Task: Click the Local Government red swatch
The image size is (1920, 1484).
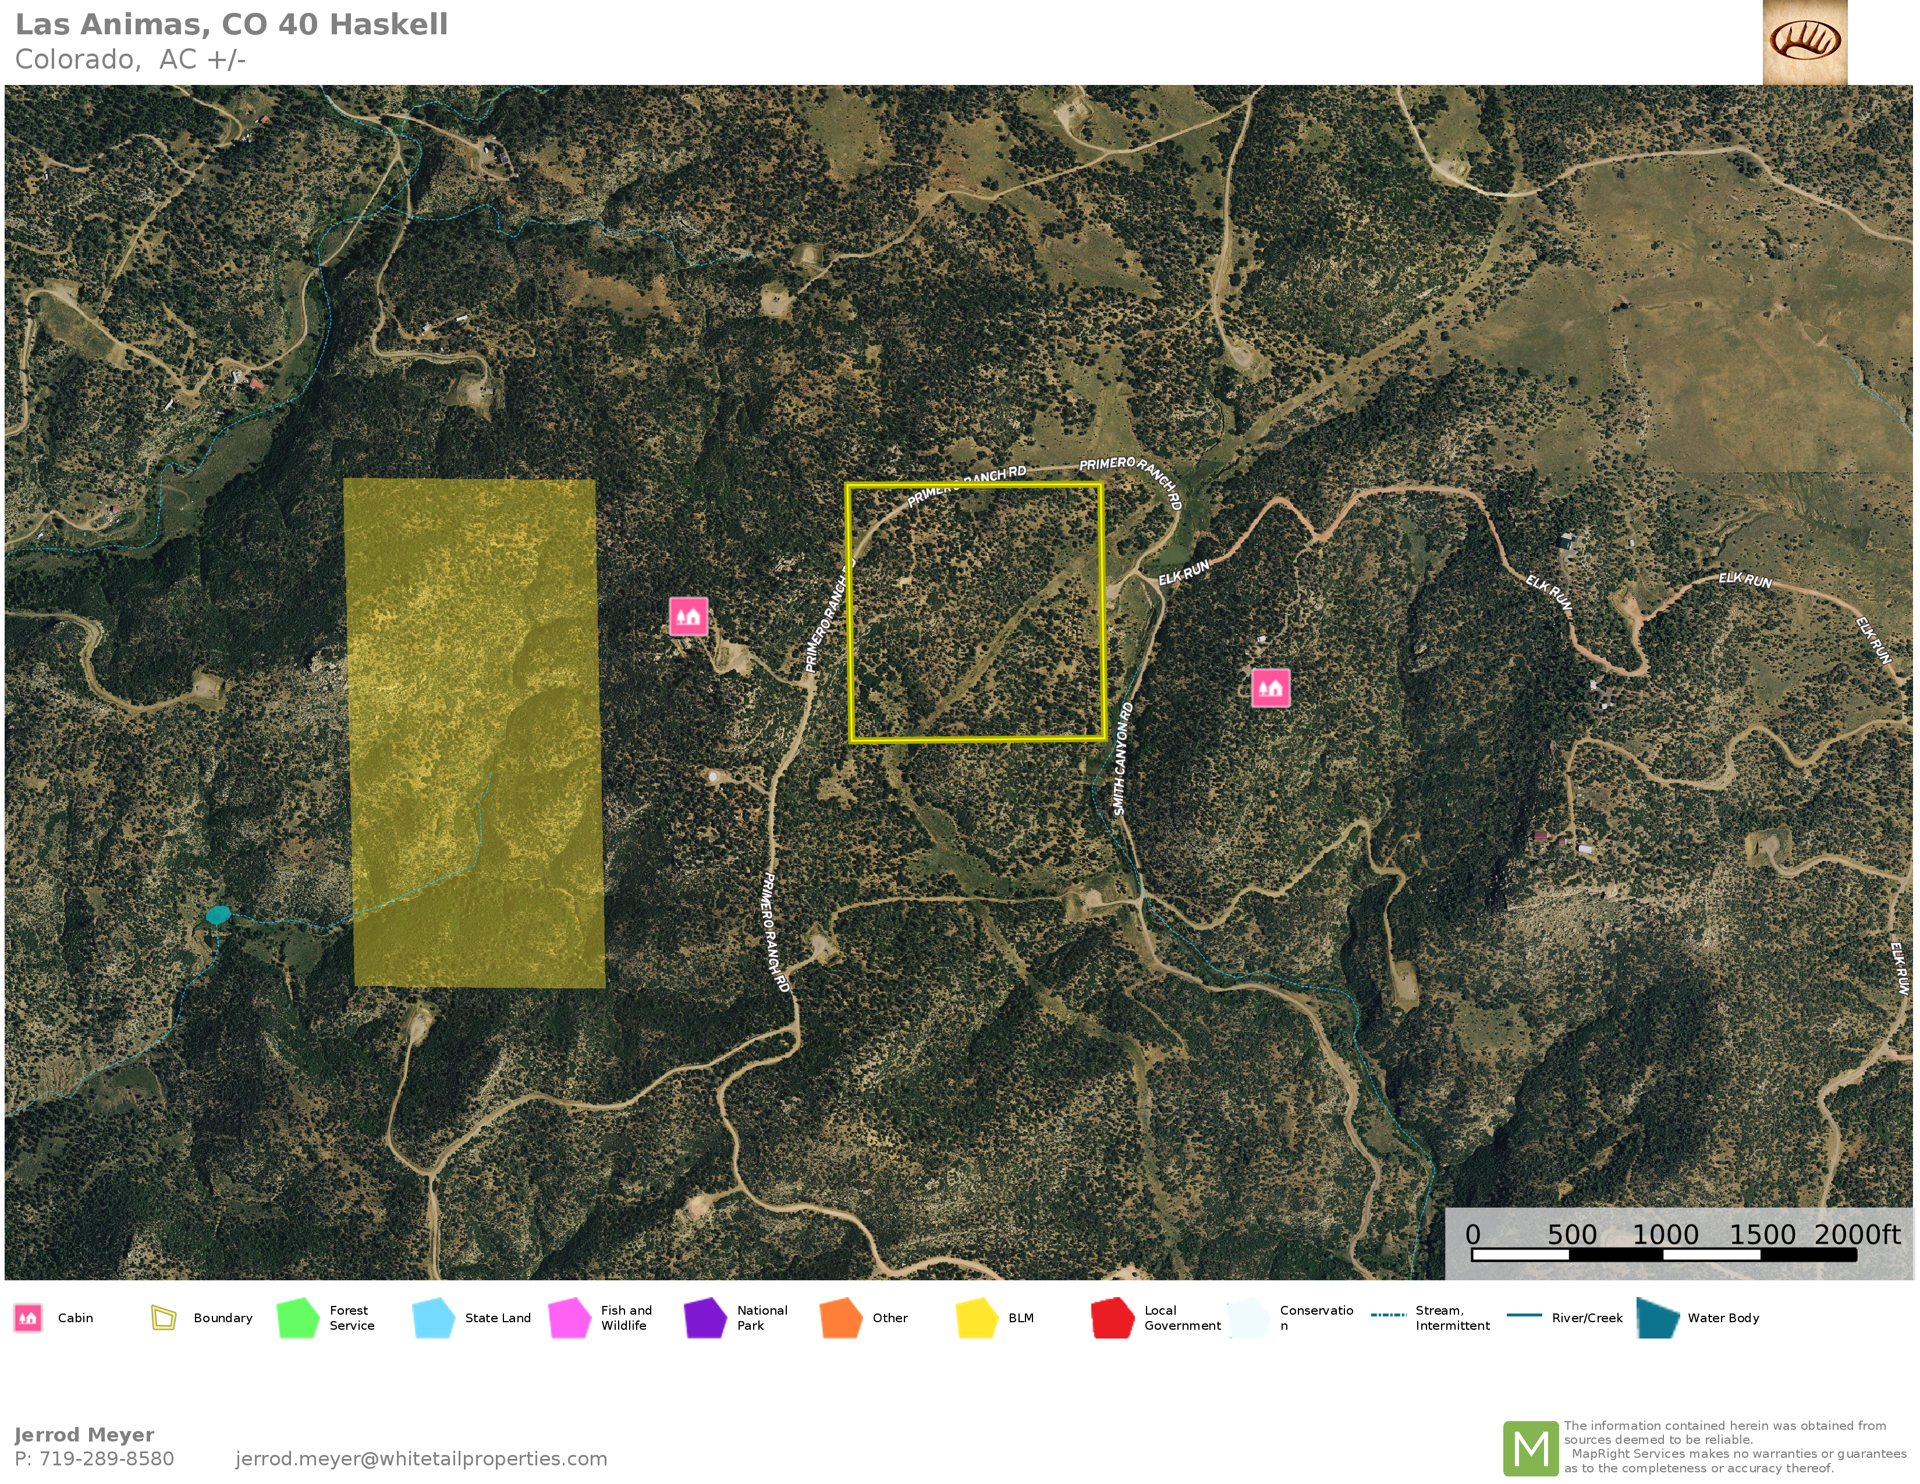Action: [x=1112, y=1318]
